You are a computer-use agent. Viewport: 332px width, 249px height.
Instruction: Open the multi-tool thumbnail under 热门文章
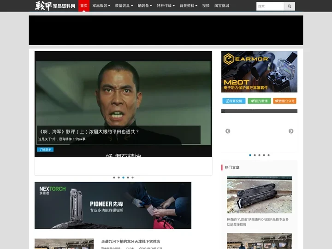(x=259, y=195)
